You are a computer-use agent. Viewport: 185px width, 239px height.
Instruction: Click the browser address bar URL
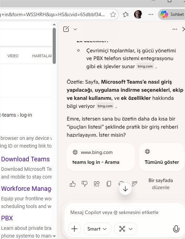[x=53, y=14]
